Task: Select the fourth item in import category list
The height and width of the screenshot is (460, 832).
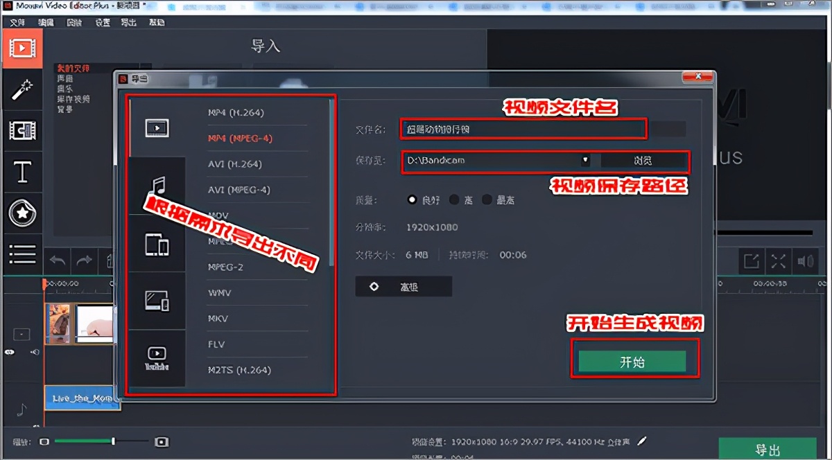Action: coord(73,99)
